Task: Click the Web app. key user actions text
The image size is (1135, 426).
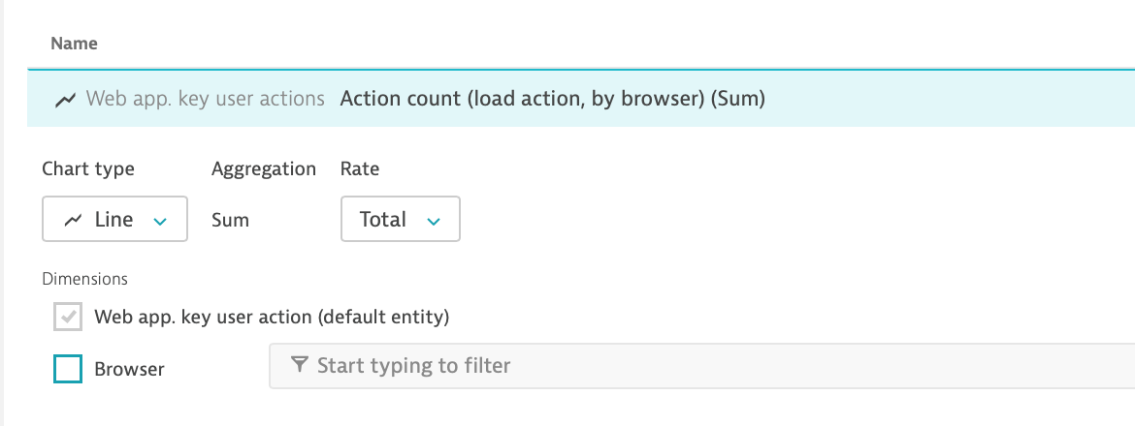Action: (x=205, y=99)
